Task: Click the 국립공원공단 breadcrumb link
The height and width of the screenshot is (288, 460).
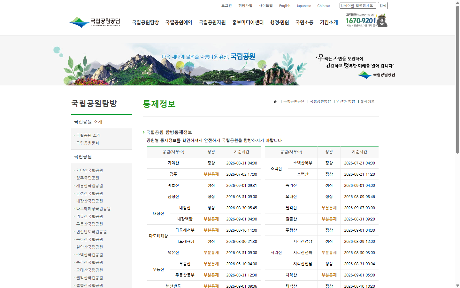Action: coord(294,101)
